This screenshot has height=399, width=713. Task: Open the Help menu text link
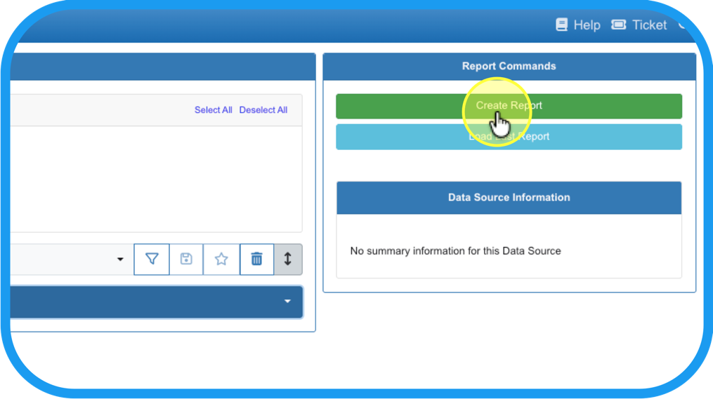(x=587, y=25)
